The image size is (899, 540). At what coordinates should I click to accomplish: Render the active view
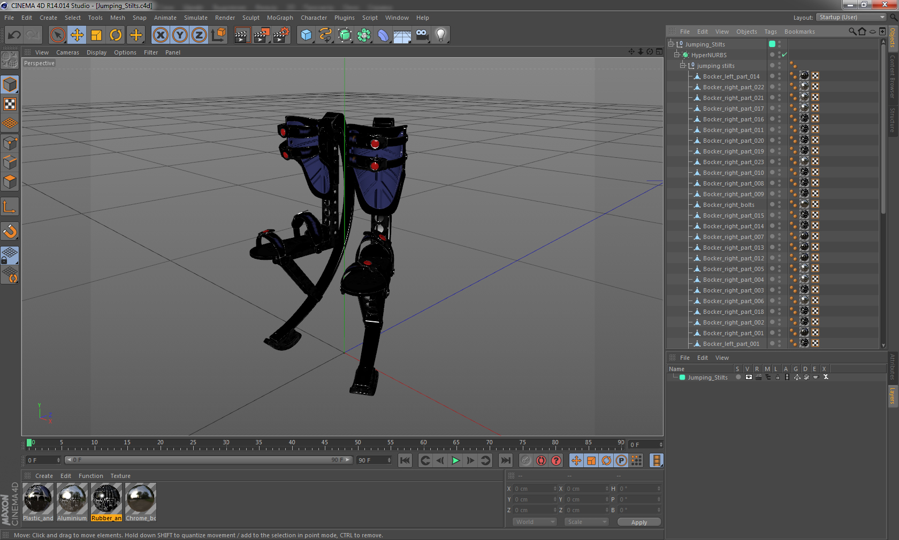[242, 35]
